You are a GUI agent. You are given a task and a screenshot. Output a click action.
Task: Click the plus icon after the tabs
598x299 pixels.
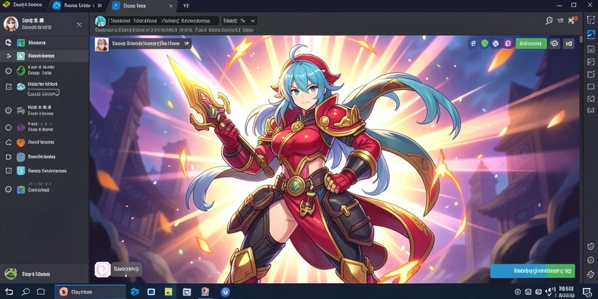click(x=186, y=6)
